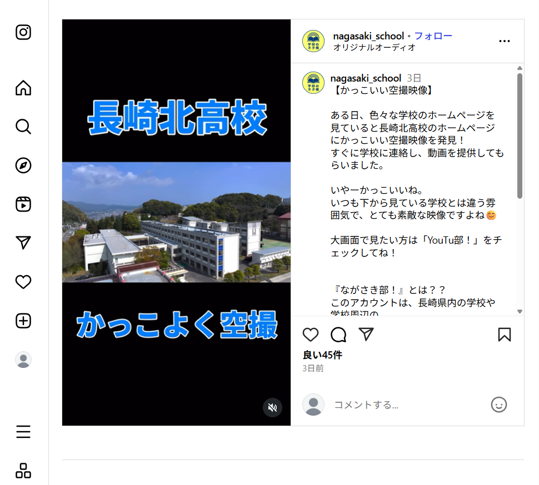Open Notifications heart in sidebar
The width and height of the screenshot is (539, 485).
(x=23, y=282)
